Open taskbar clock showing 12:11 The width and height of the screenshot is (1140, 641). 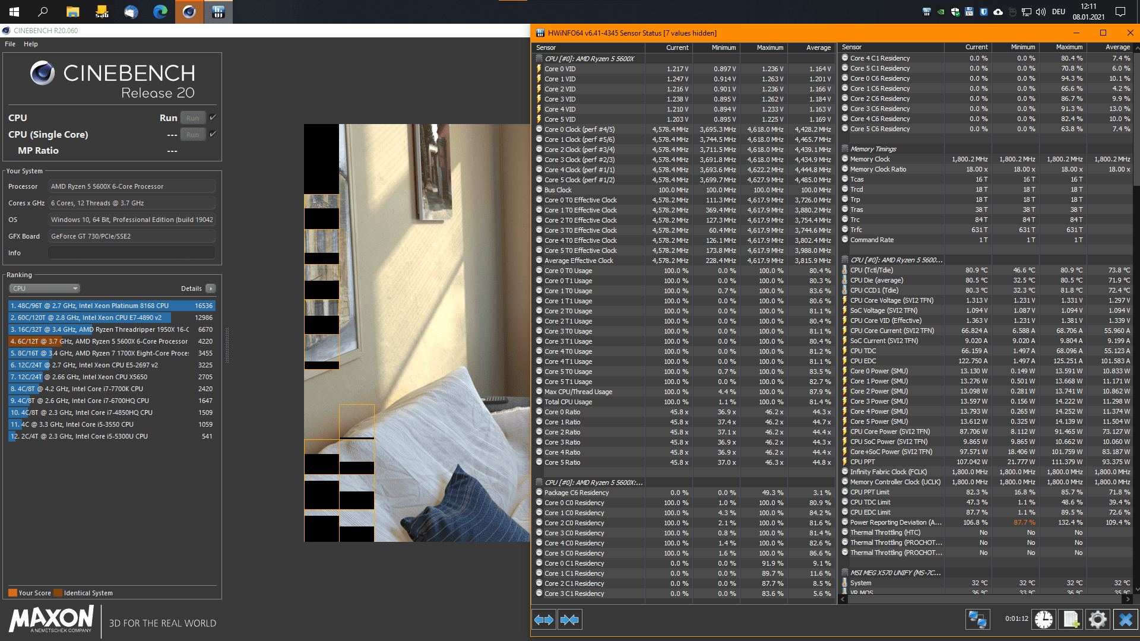coord(1088,12)
